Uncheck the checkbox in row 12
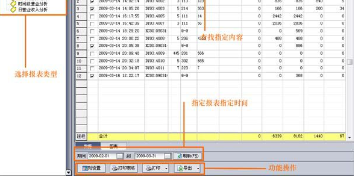 coord(92,76)
